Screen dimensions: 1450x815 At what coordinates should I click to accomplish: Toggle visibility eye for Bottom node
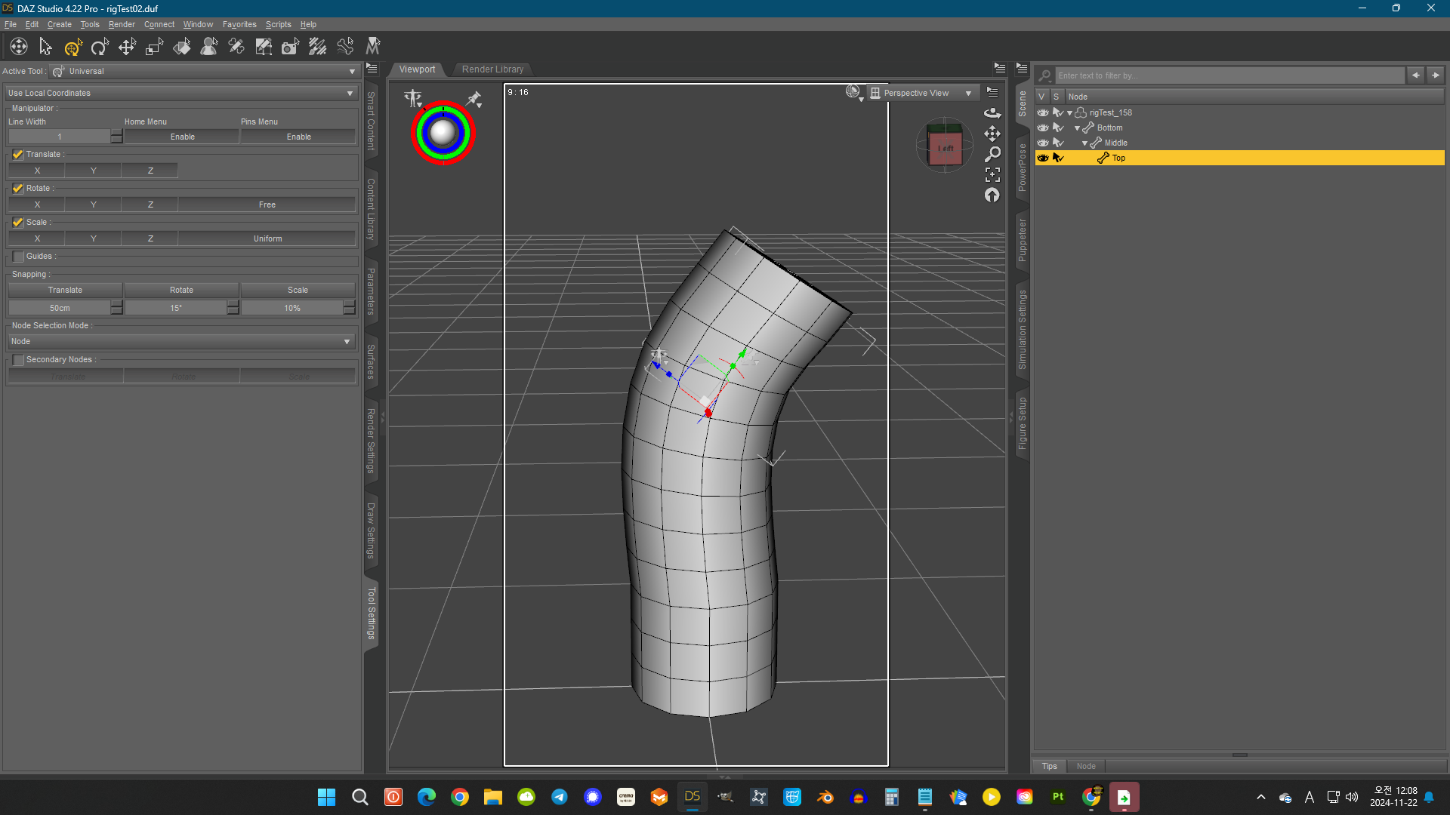pos(1043,128)
